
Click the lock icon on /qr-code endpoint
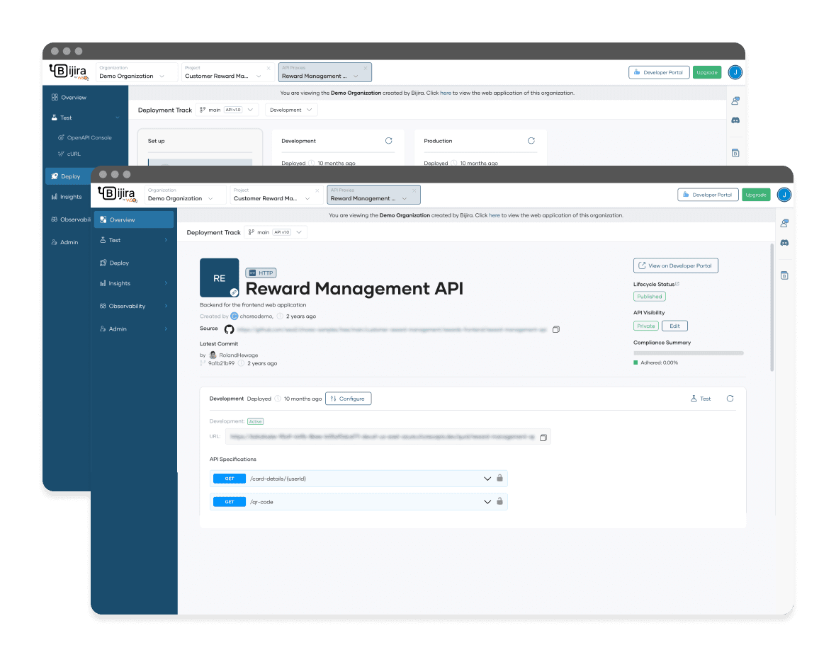499,501
